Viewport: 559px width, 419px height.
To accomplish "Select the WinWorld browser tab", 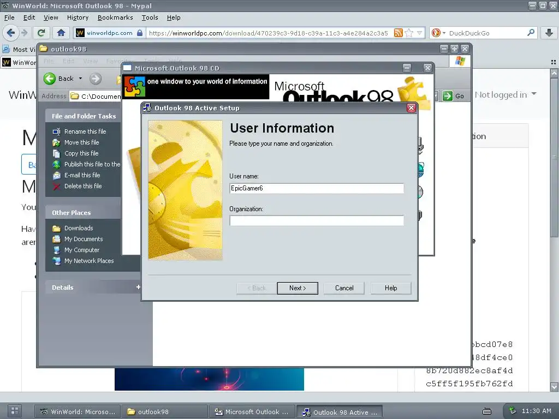I will coord(19,63).
